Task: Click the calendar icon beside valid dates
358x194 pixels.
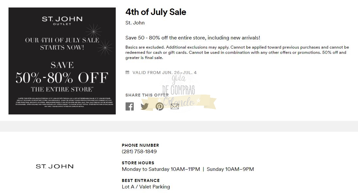Action: click(128, 72)
